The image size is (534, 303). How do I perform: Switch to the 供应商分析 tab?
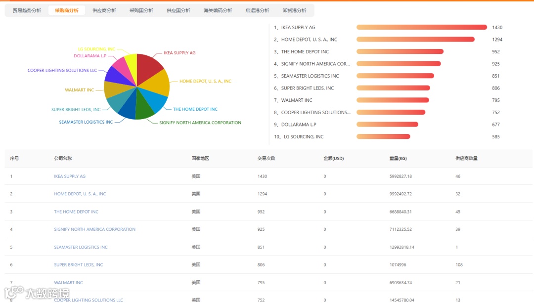(104, 10)
